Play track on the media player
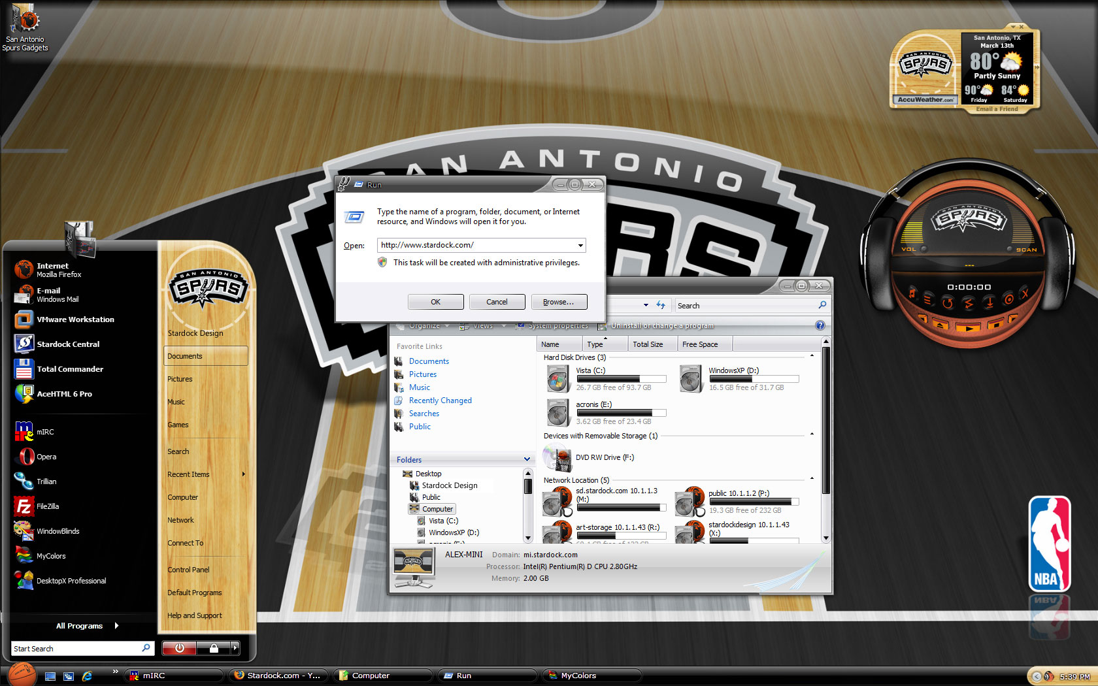 click(969, 327)
